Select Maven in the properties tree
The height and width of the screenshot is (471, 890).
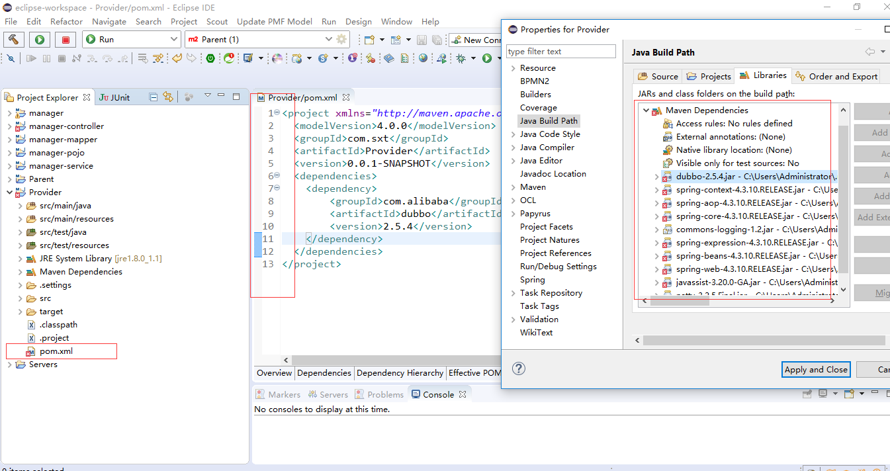click(x=533, y=187)
